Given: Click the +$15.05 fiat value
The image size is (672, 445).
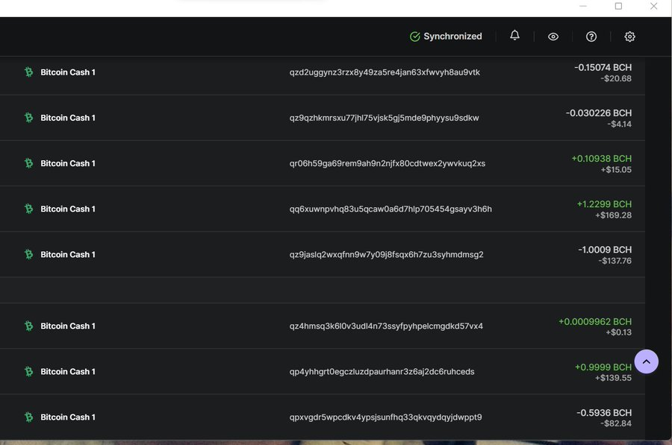Looking at the screenshot, I should (x=616, y=169).
